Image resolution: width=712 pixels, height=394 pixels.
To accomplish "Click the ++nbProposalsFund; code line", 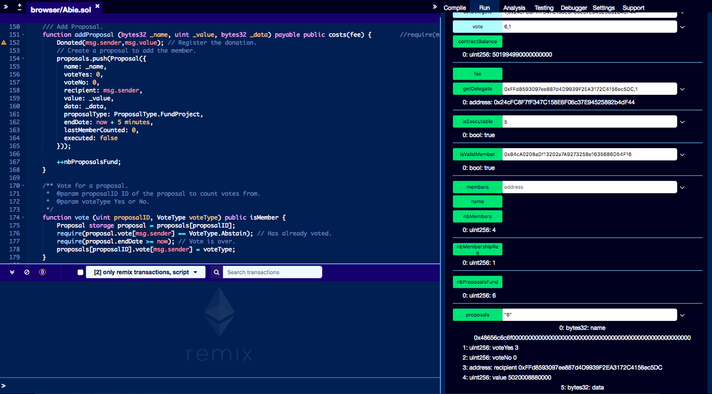I will tap(88, 162).
